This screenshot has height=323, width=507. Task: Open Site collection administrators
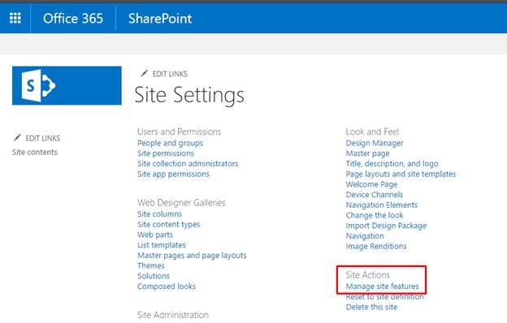point(188,164)
